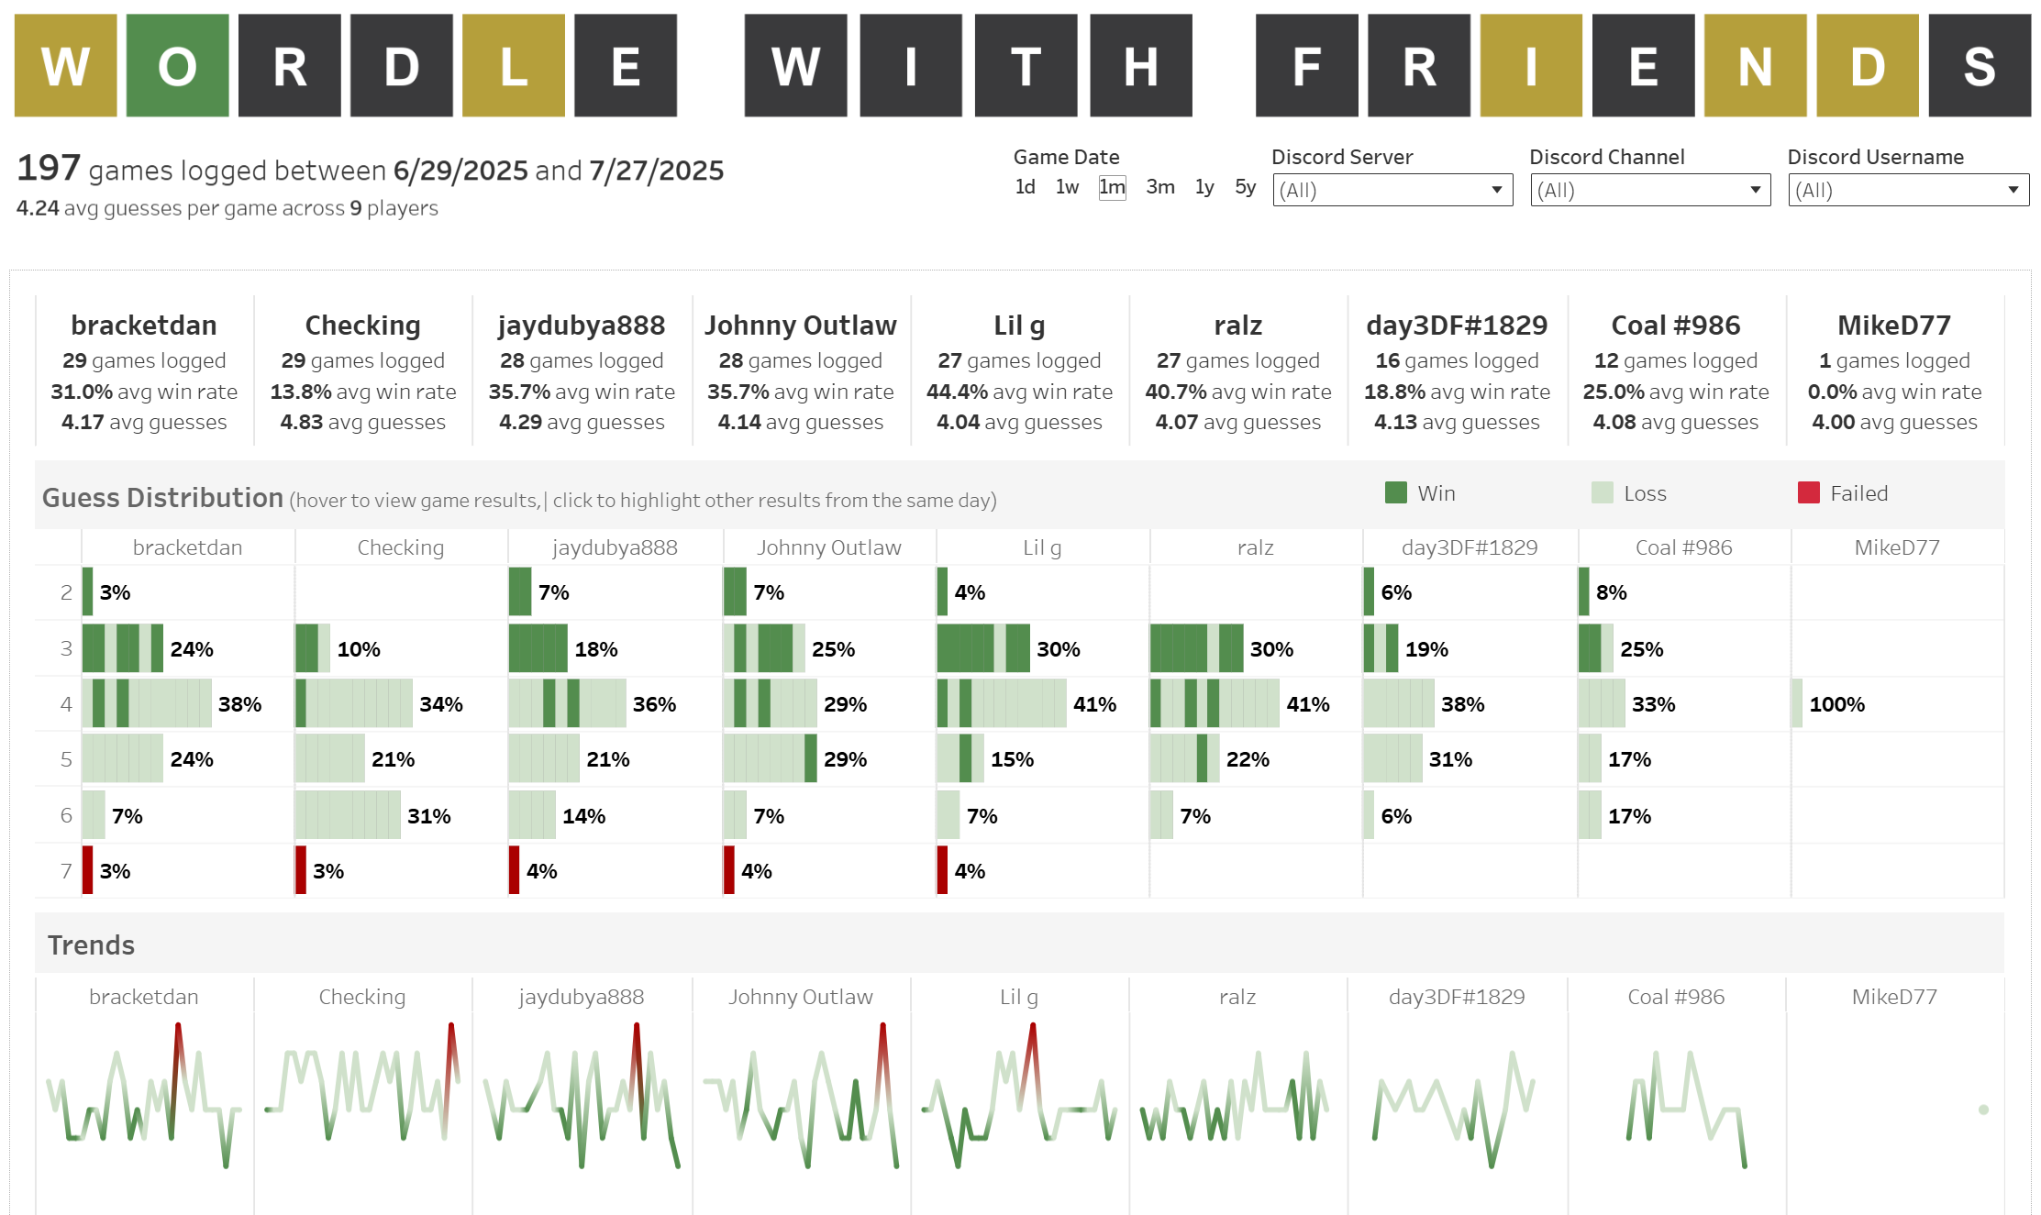Viewport: 2041px width, 1215px height.
Task: Set date range to 5y
Action: tap(1245, 187)
